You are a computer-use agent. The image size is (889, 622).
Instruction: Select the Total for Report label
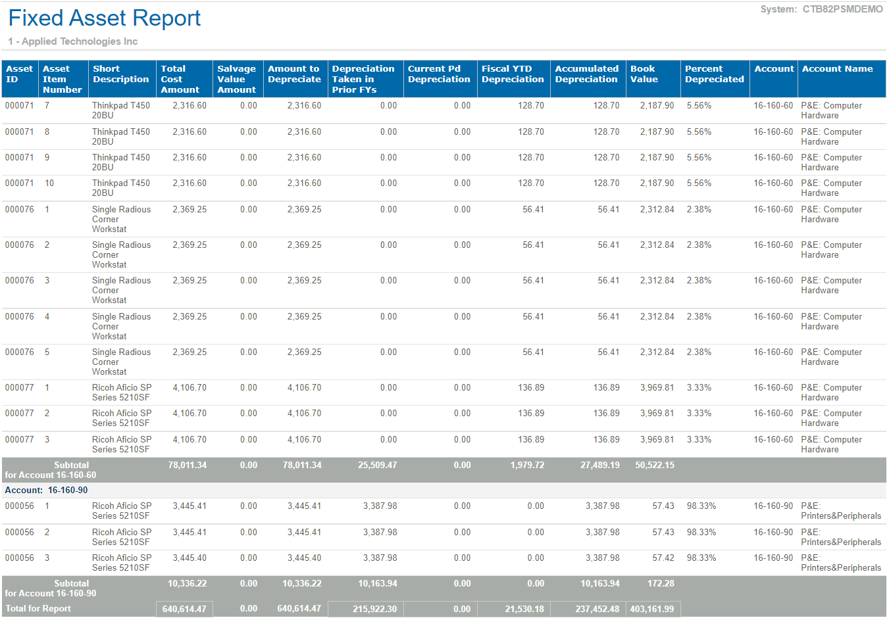coord(38,609)
